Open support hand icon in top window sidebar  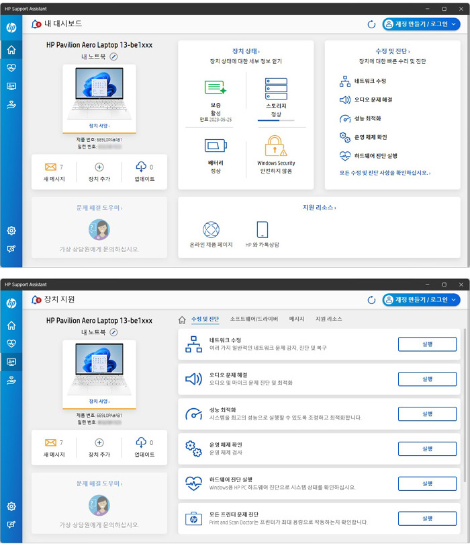pos(11,104)
